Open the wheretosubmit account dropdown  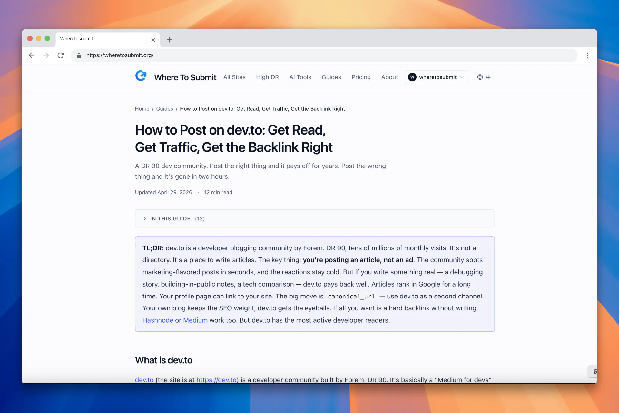pyautogui.click(x=437, y=77)
